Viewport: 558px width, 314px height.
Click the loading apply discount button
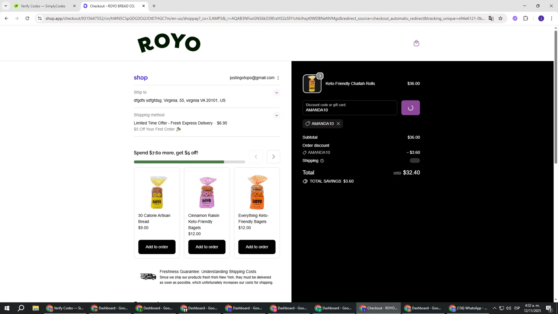(x=410, y=108)
